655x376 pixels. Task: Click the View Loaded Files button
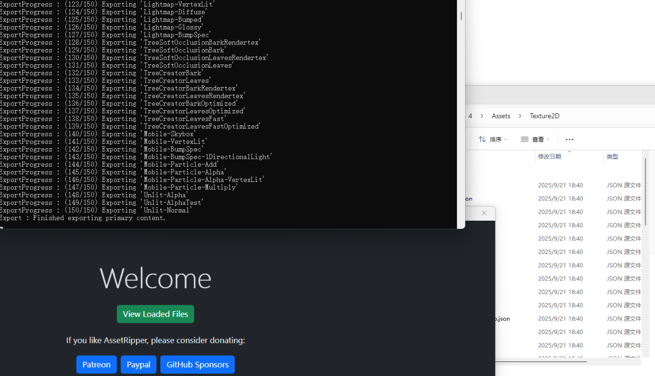coord(155,314)
